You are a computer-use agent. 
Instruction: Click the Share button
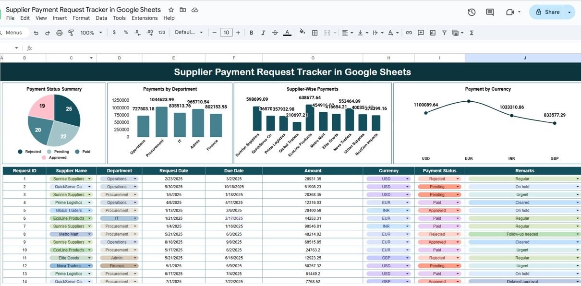(x=547, y=12)
